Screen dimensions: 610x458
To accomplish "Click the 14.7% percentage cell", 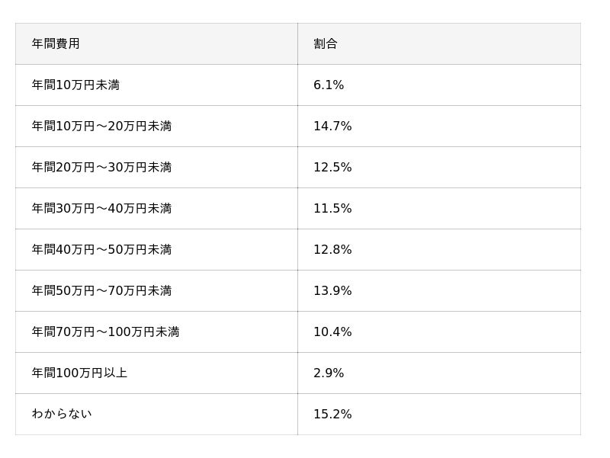I will point(332,127).
